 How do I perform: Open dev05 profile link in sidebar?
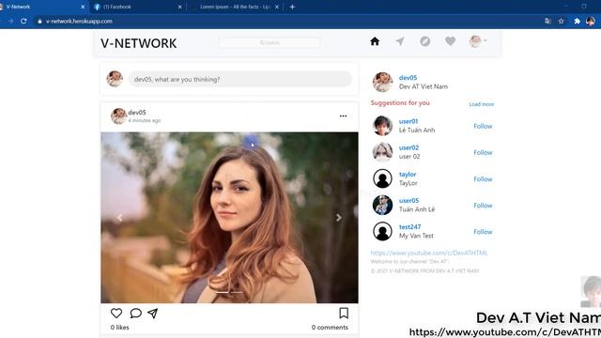408,77
